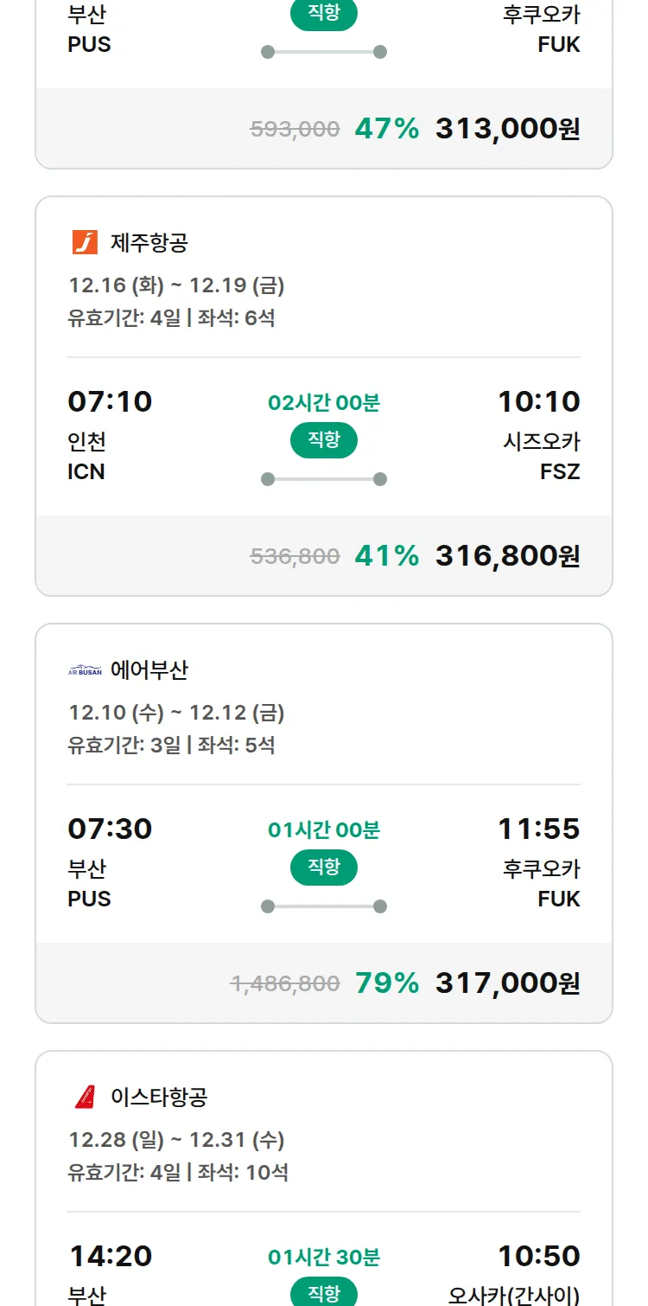This screenshot has height=1306, width=648.
Task: Click the Air Busan logo icon
Action: [85, 670]
